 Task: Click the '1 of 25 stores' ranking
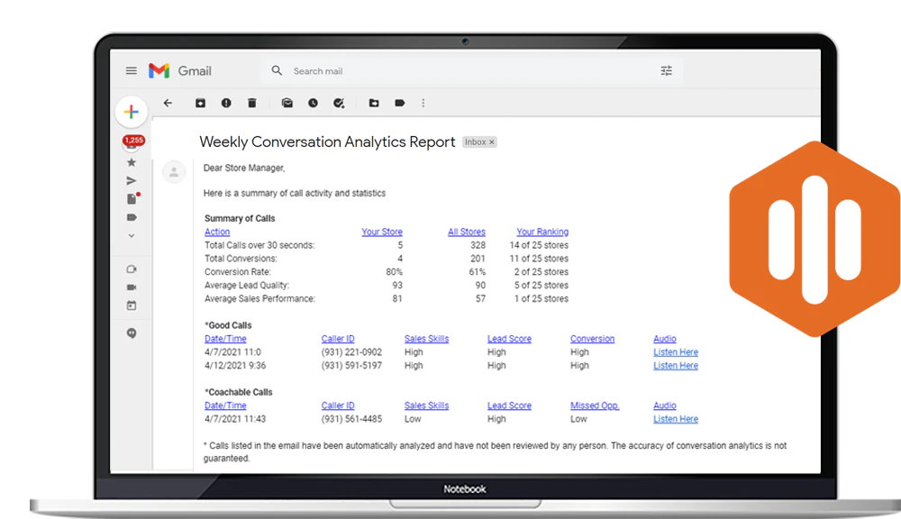(x=542, y=299)
